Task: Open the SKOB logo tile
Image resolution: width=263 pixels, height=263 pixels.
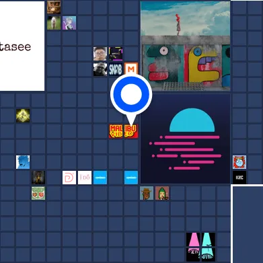Action: (116, 69)
